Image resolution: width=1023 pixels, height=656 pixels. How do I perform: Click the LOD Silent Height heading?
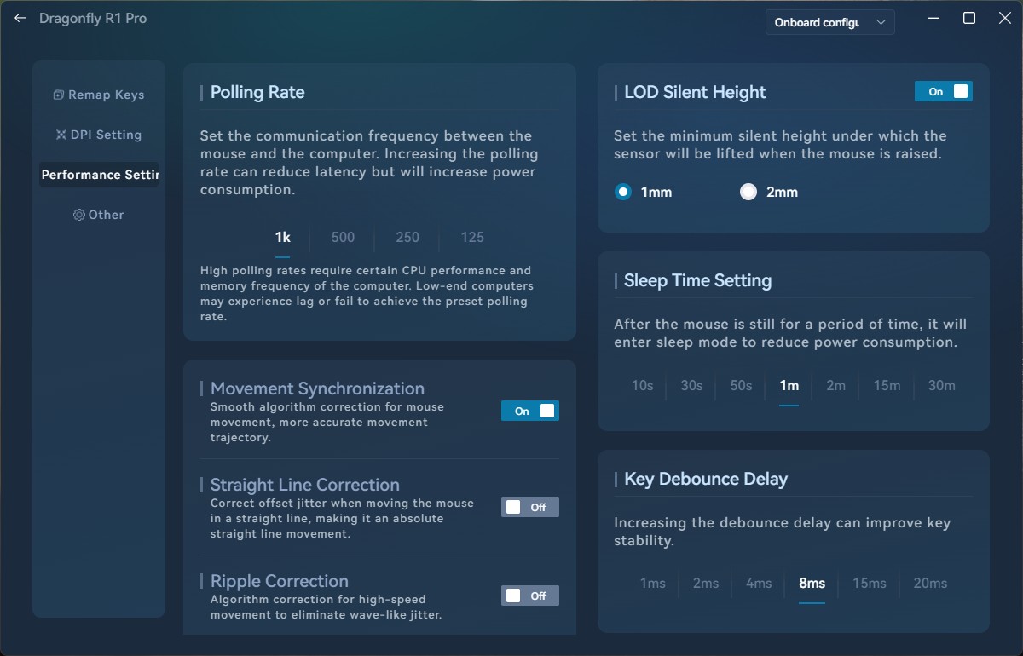[695, 92]
